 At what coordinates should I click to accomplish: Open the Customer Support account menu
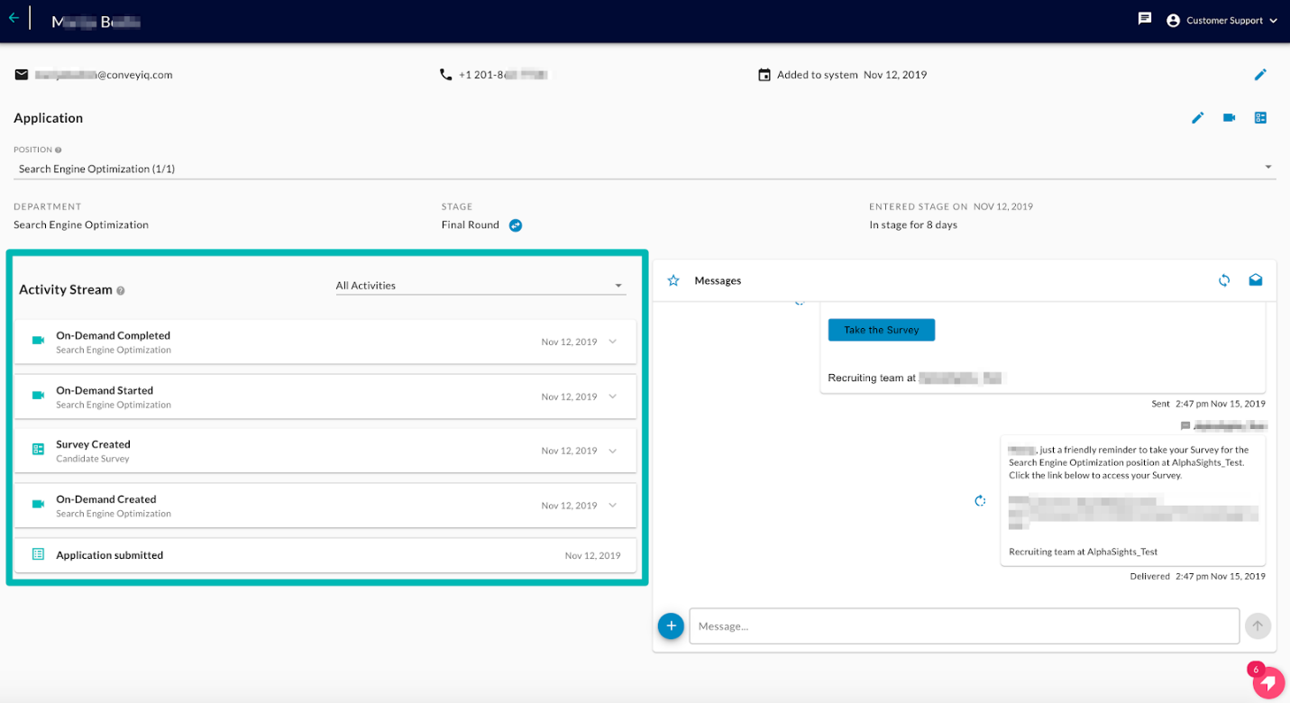(1221, 21)
